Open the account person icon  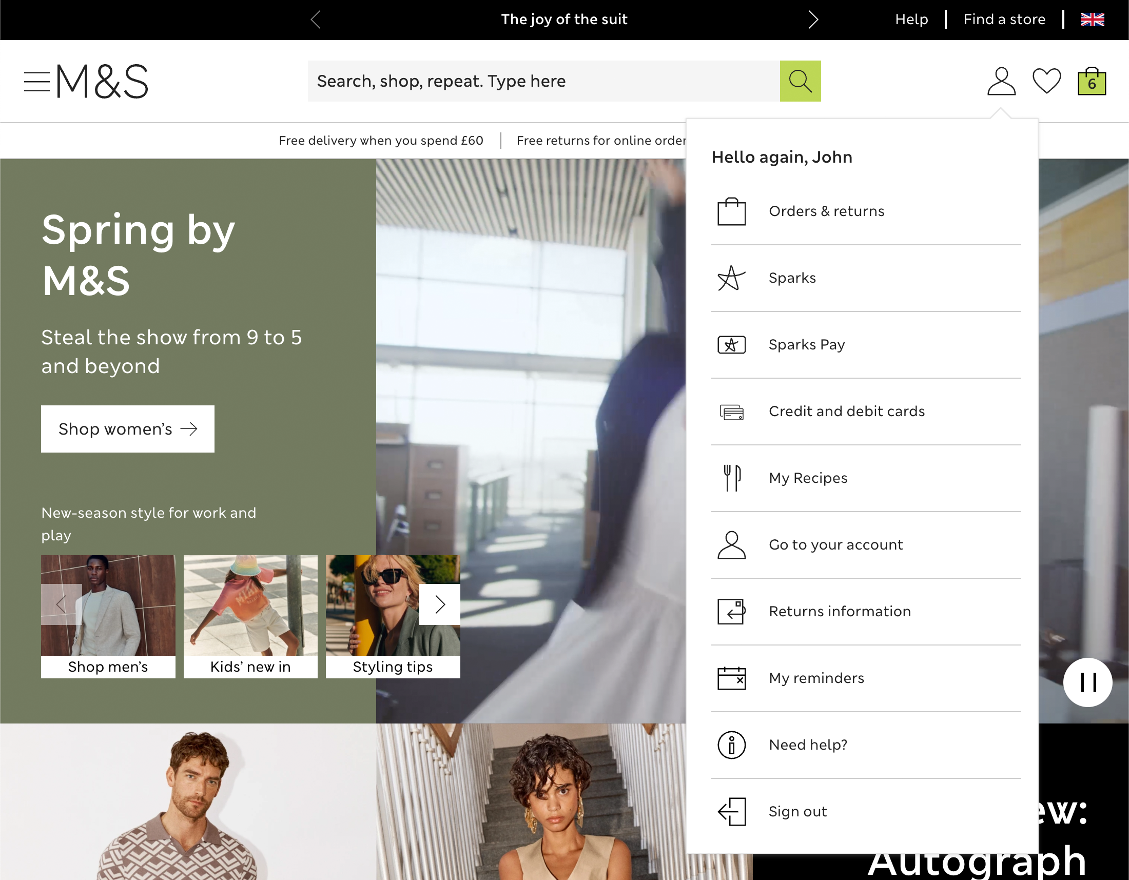point(1000,81)
